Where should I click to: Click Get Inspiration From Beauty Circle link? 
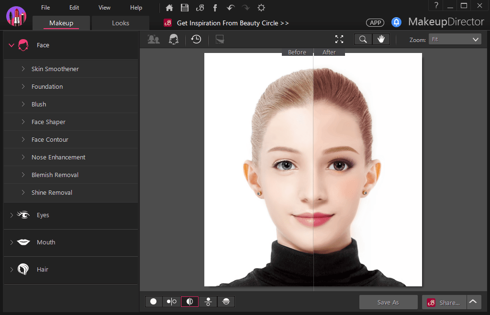(233, 23)
